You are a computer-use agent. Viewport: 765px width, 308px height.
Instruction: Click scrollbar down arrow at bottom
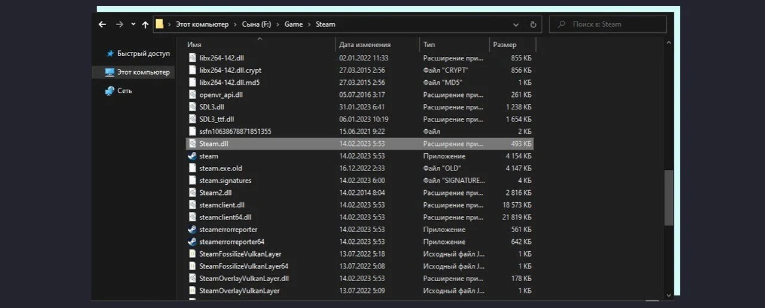tap(669, 294)
